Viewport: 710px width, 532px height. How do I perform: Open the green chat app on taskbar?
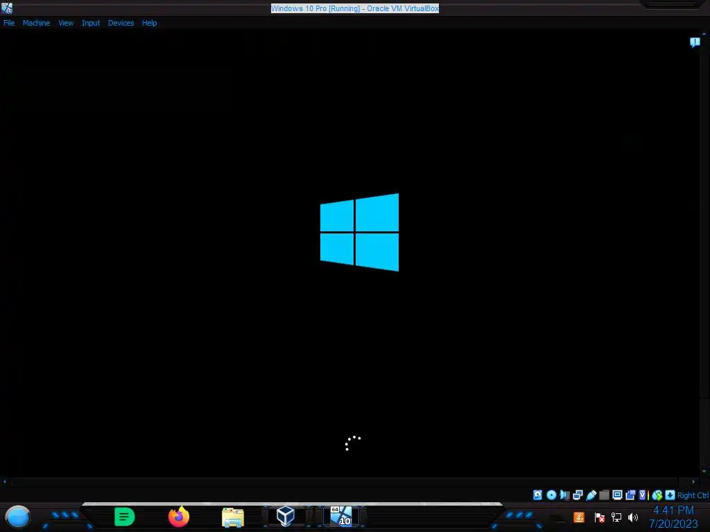point(125,517)
